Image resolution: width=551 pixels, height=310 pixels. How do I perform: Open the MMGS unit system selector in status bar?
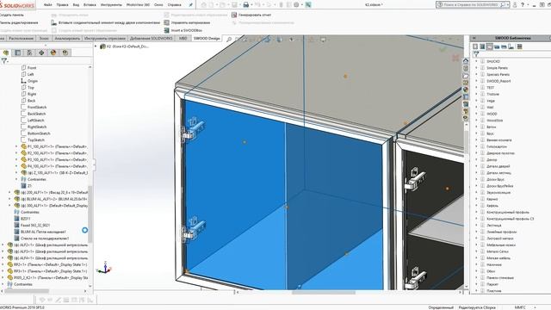click(520, 307)
